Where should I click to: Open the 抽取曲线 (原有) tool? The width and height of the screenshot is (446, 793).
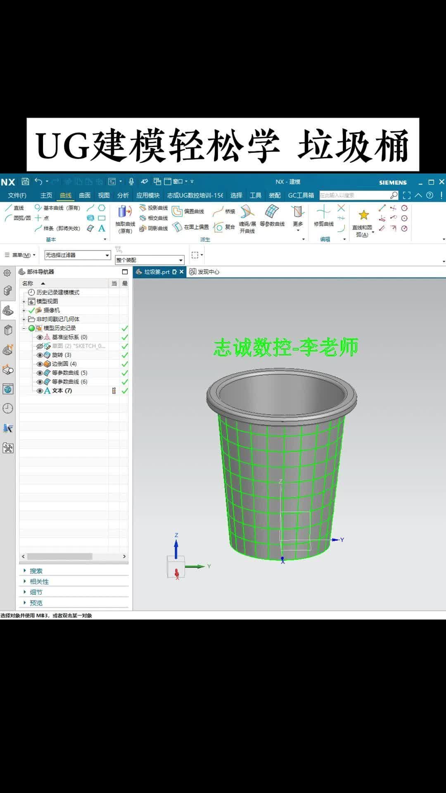125,219
